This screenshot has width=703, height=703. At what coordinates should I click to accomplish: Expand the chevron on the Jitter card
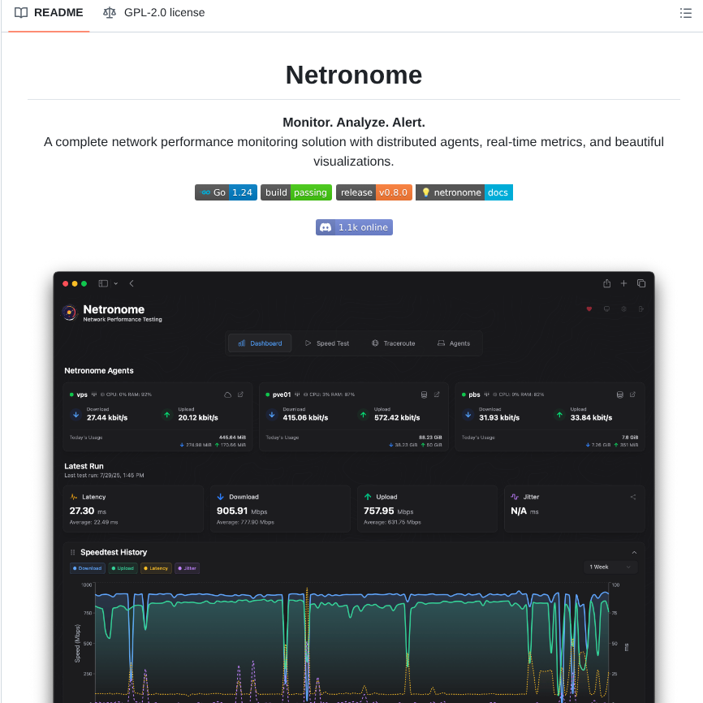pyautogui.click(x=635, y=495)
